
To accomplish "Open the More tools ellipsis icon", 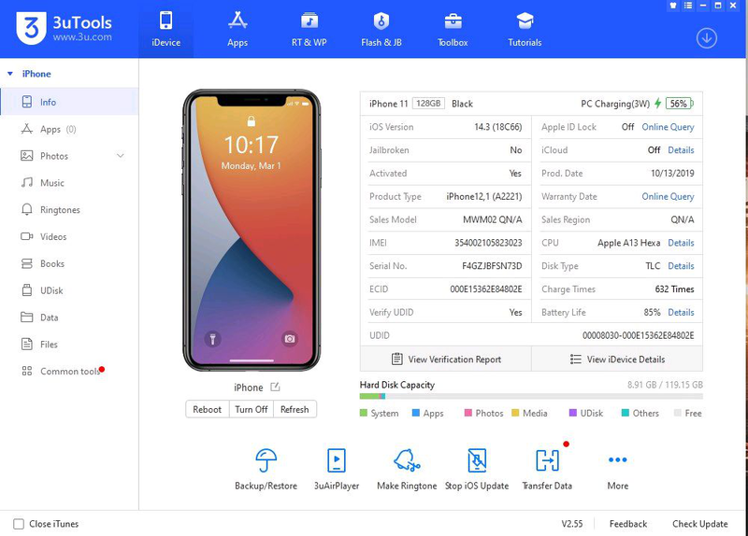I will pos(617,459).
